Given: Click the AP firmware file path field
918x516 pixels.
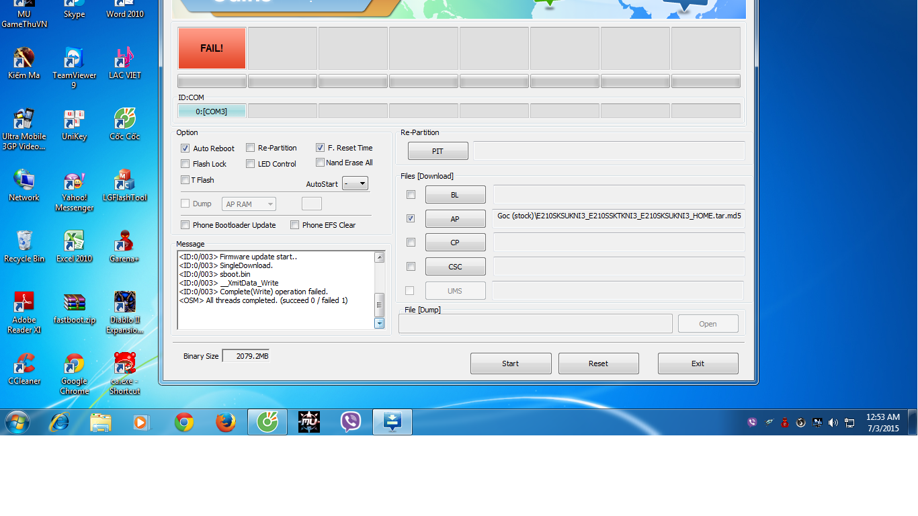Looking at the screenshot, I should coord(618,218).
